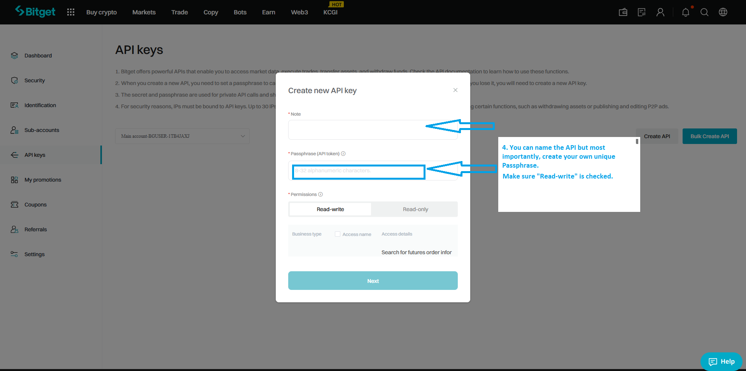Open the Earn menu

(x=269, y=12)
